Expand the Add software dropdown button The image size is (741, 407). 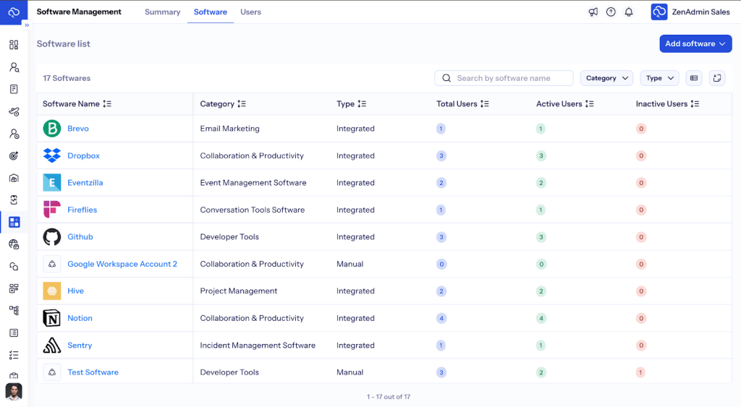coord(695,44)
